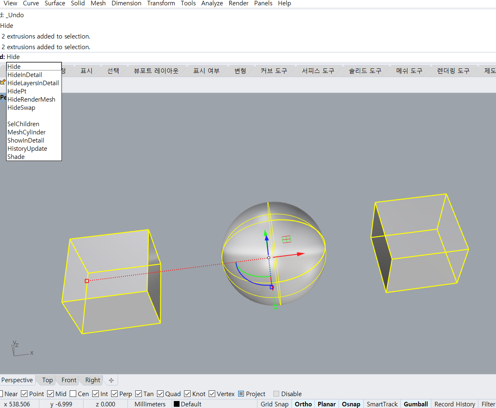
Task: Open the Panels menu
Action: click(x=263, y=3)
